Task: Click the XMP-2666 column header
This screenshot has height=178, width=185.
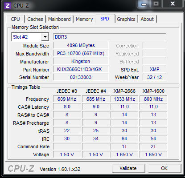Action: tap(124, 91)
